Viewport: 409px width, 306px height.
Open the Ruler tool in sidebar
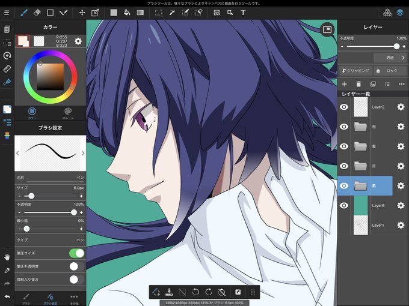pyautogui.click(x=7, y=68)
